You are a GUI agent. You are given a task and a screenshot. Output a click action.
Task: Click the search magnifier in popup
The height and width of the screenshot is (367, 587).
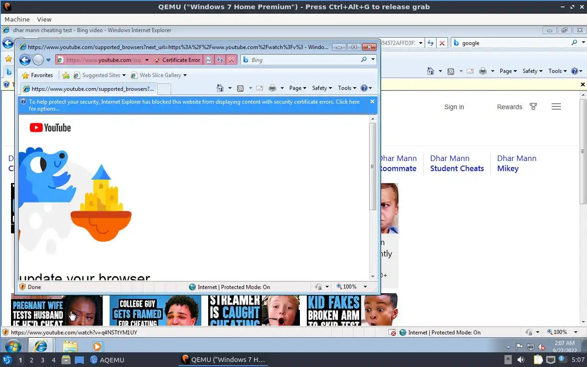point(364,60)
